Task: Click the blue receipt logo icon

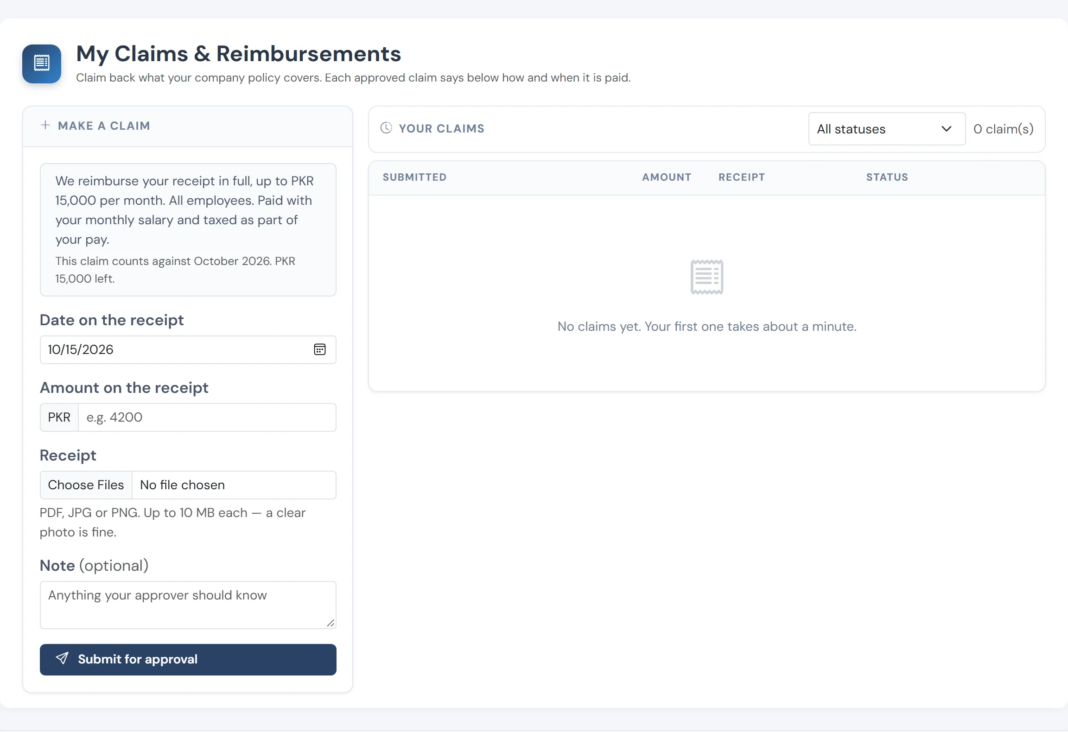Action: coord(42,63)
